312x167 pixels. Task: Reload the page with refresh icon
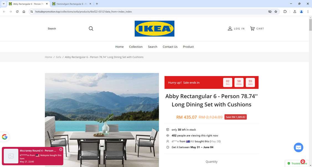[x=17, y=12]
